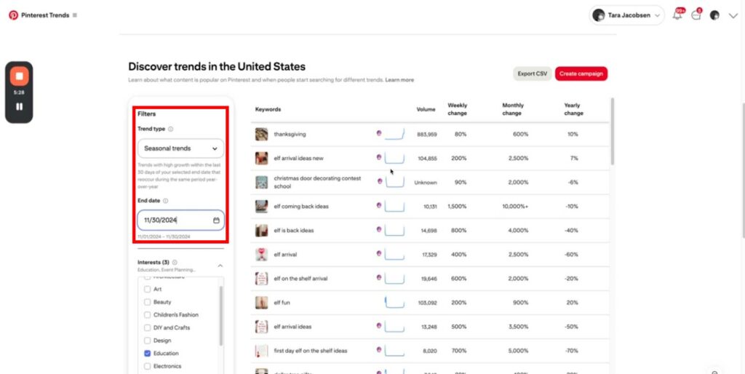Follow the Learn more link
This screenshot has width=745, height=374.
(399, 80)
